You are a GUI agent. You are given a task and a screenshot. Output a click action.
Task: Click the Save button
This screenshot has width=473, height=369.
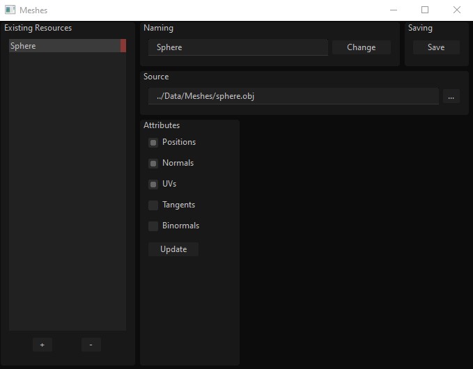pos(436,47)
